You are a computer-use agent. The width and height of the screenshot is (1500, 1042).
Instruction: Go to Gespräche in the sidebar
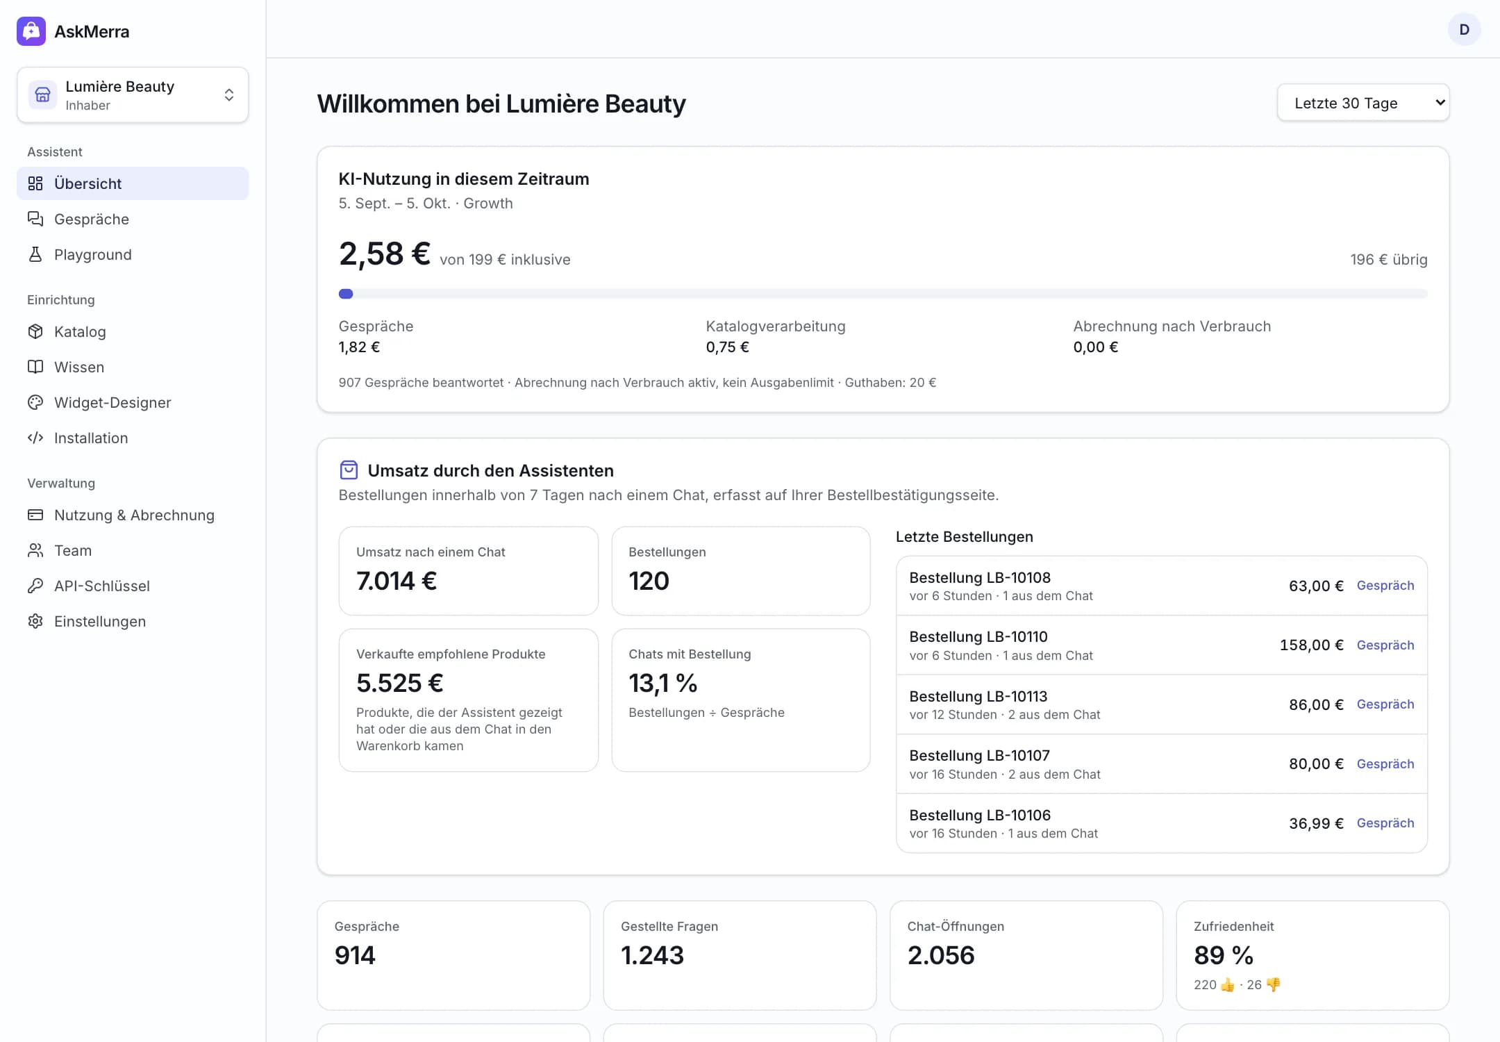click(x=133, y=219)
